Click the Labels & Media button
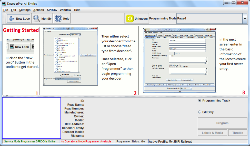The image size is (250, 146). click(x=212, y=133)
